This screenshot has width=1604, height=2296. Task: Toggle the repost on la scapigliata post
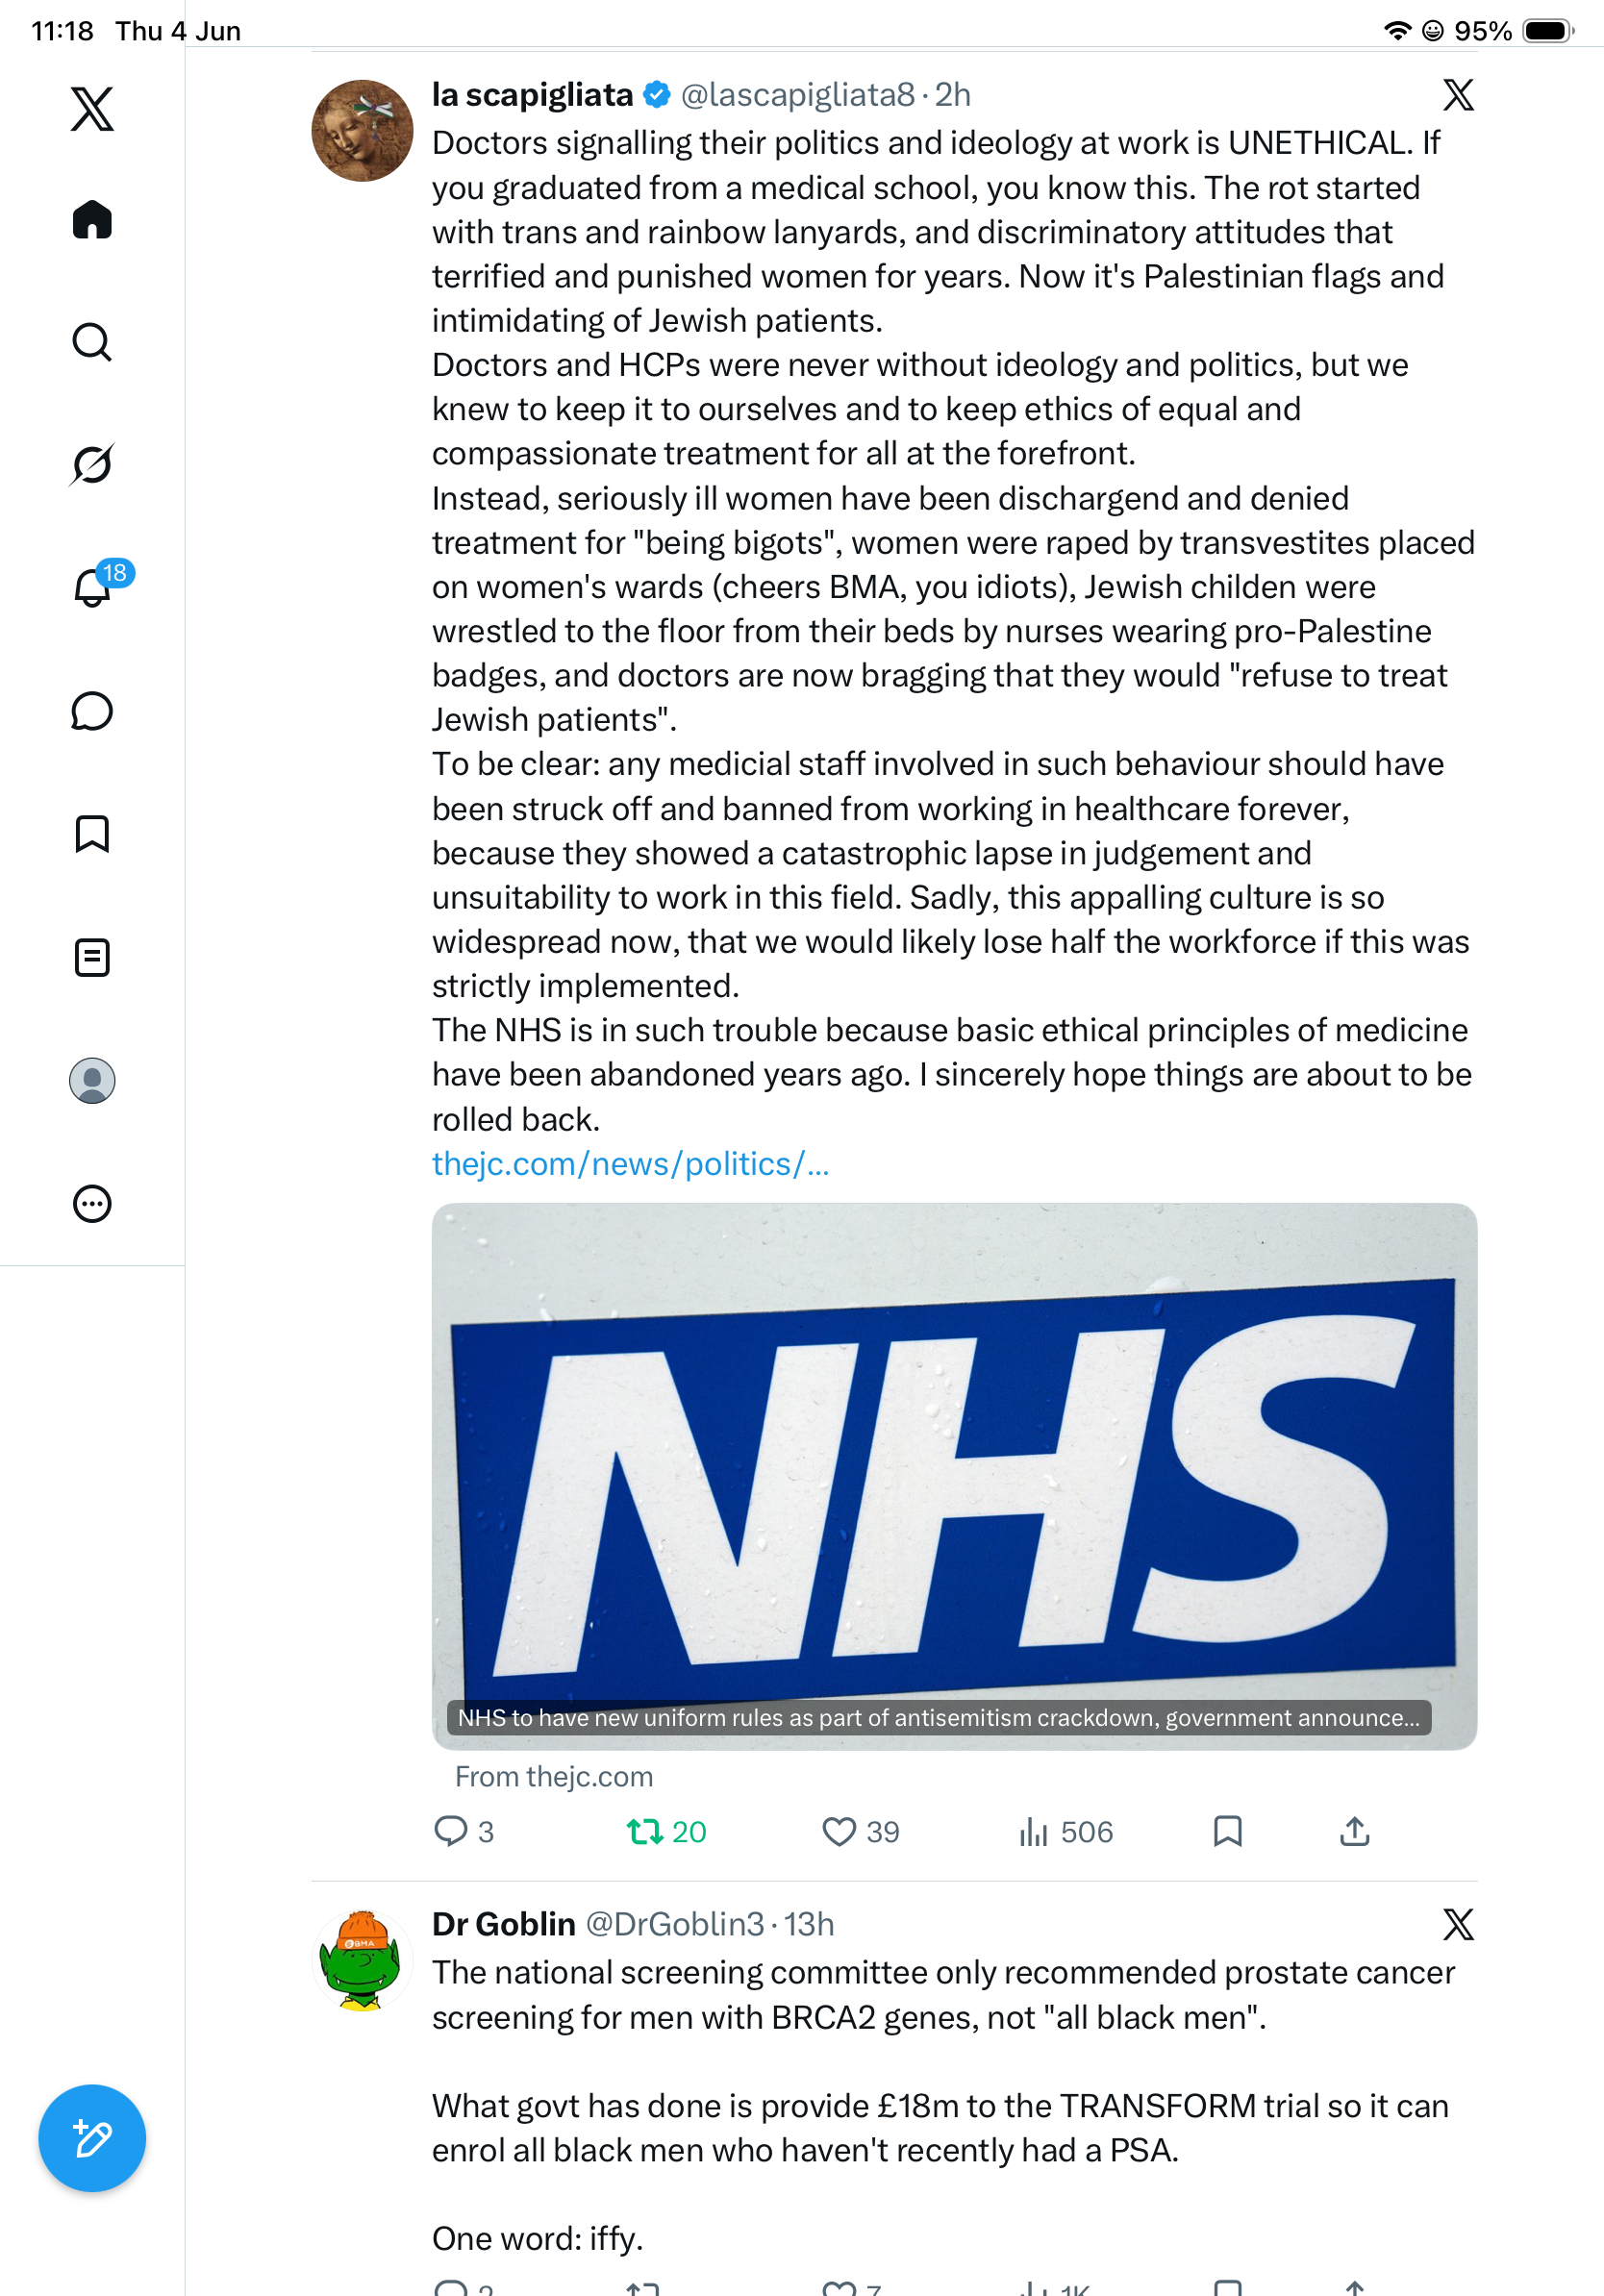666,1831
